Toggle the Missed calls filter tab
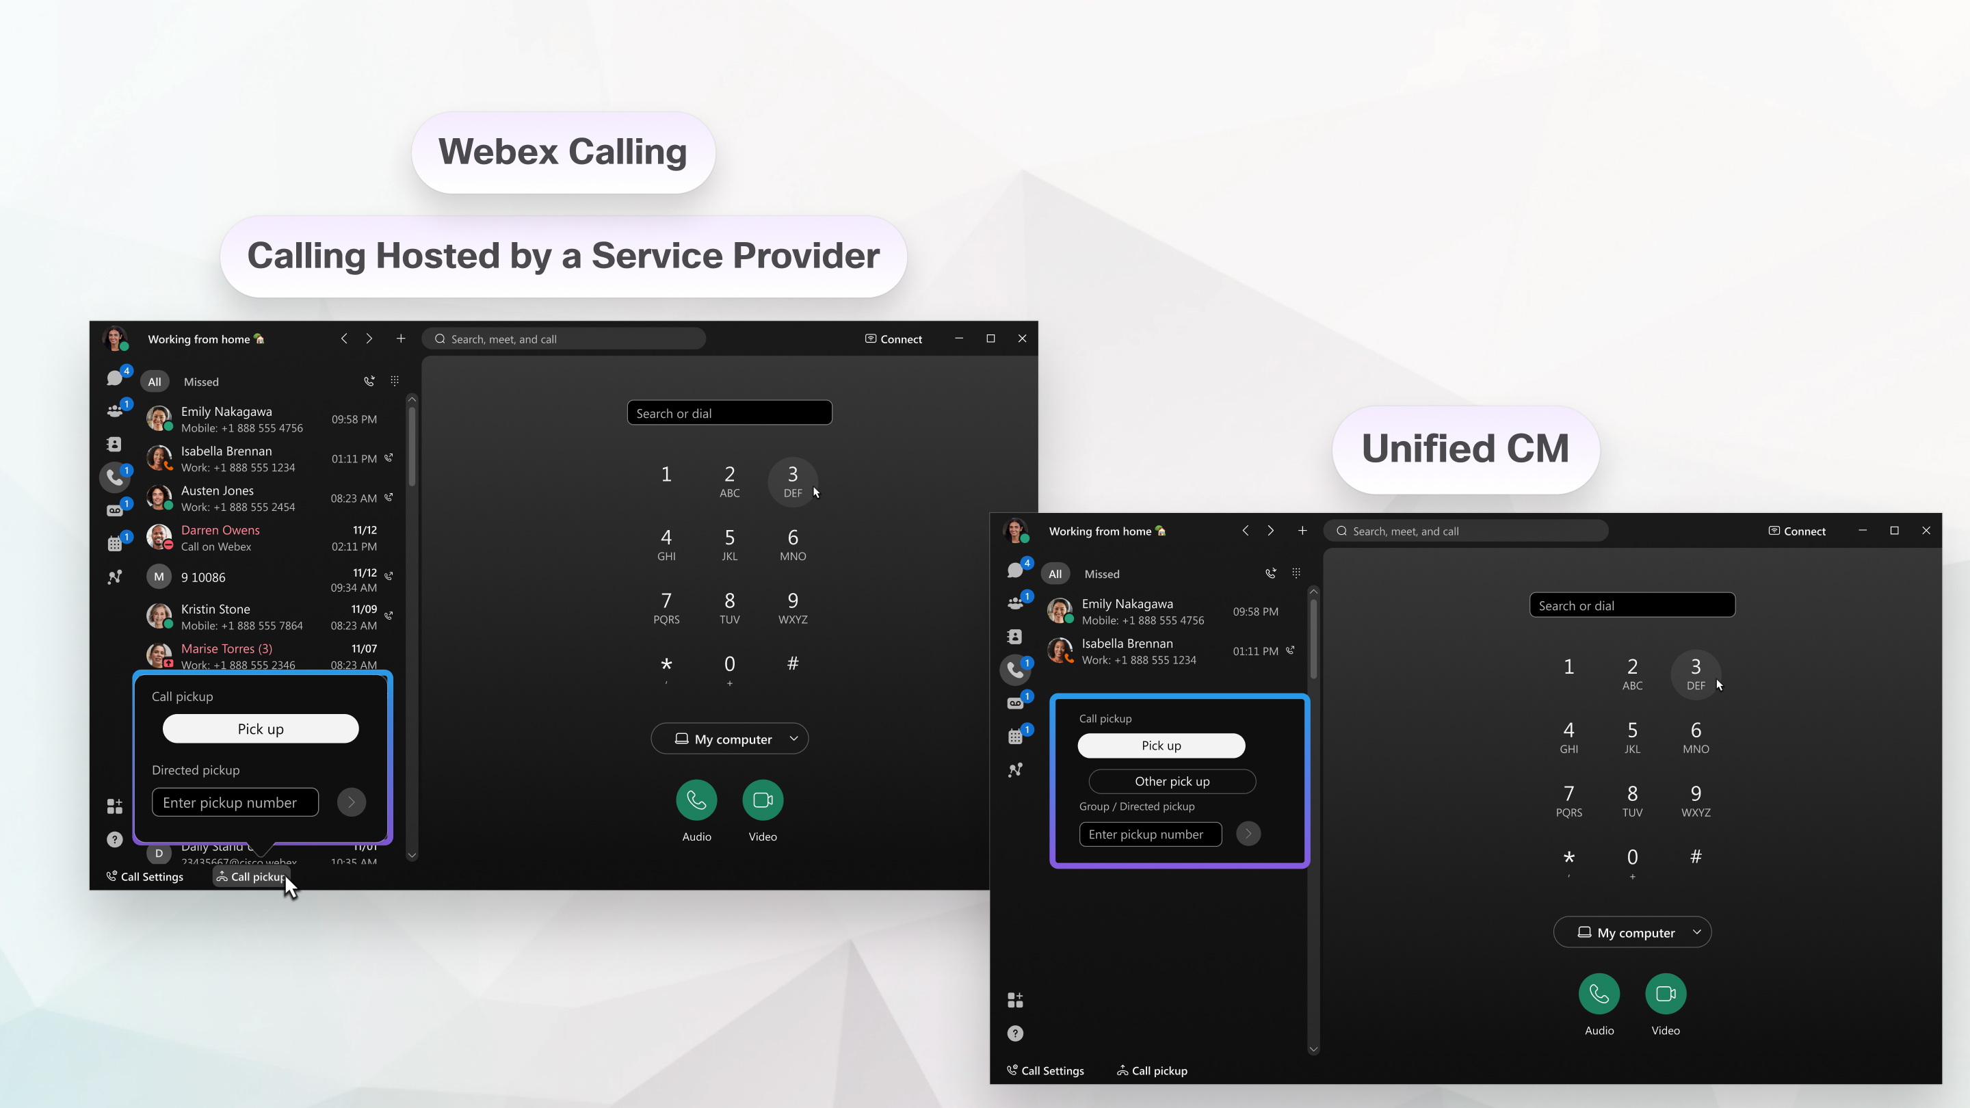 point(202,382)
